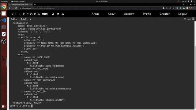Image resolution: width=196 pixels, height=110 pixels.
Task: Click "fieldPath: metadata.namespace" line
Action: pos(50,89)
